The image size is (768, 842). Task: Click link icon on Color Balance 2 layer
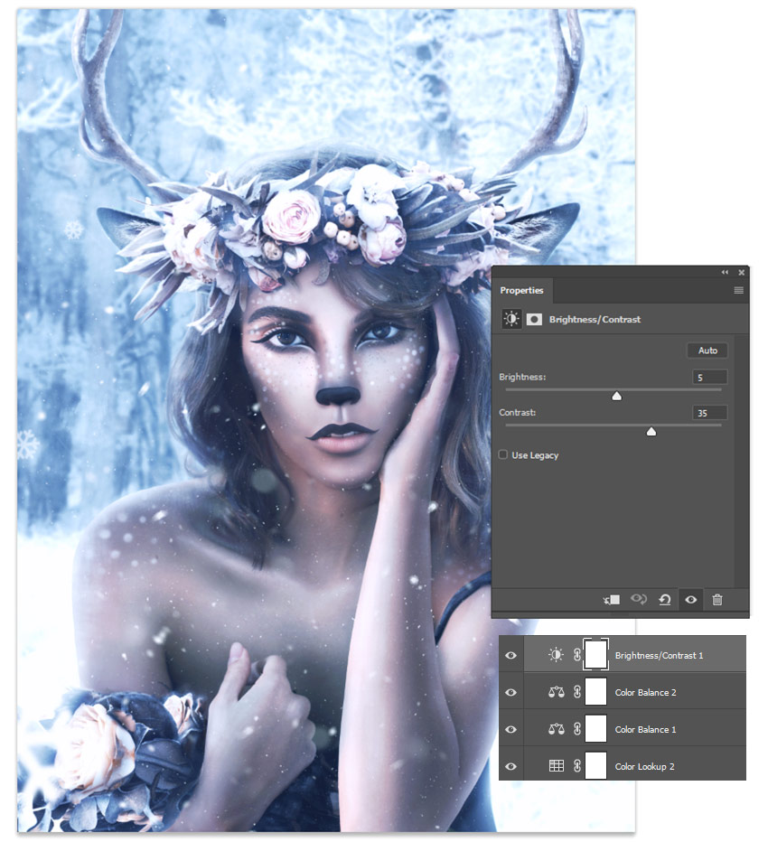(576, 692)
